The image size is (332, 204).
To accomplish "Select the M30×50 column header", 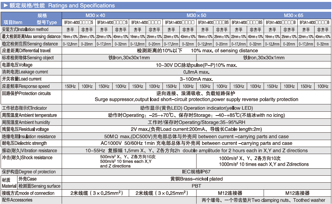I will pos(196,15).
